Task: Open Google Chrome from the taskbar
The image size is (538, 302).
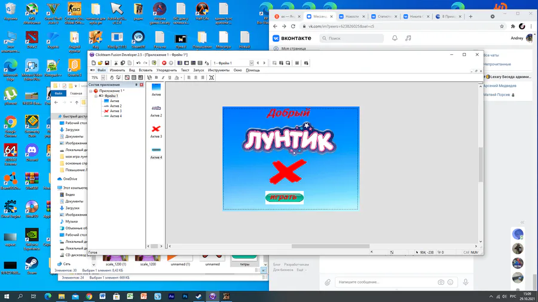Action: pyautogui.click(x=89, y=296)
